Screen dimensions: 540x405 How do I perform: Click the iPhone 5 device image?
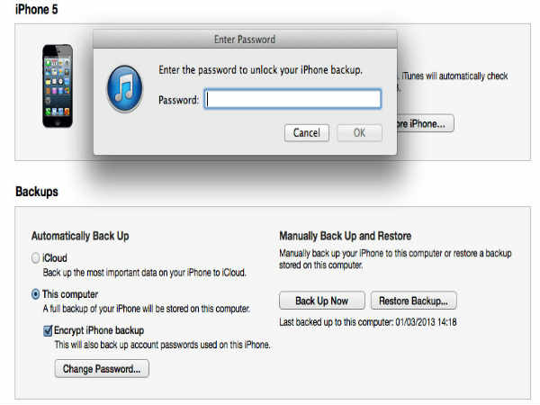(x=58, y=85)
